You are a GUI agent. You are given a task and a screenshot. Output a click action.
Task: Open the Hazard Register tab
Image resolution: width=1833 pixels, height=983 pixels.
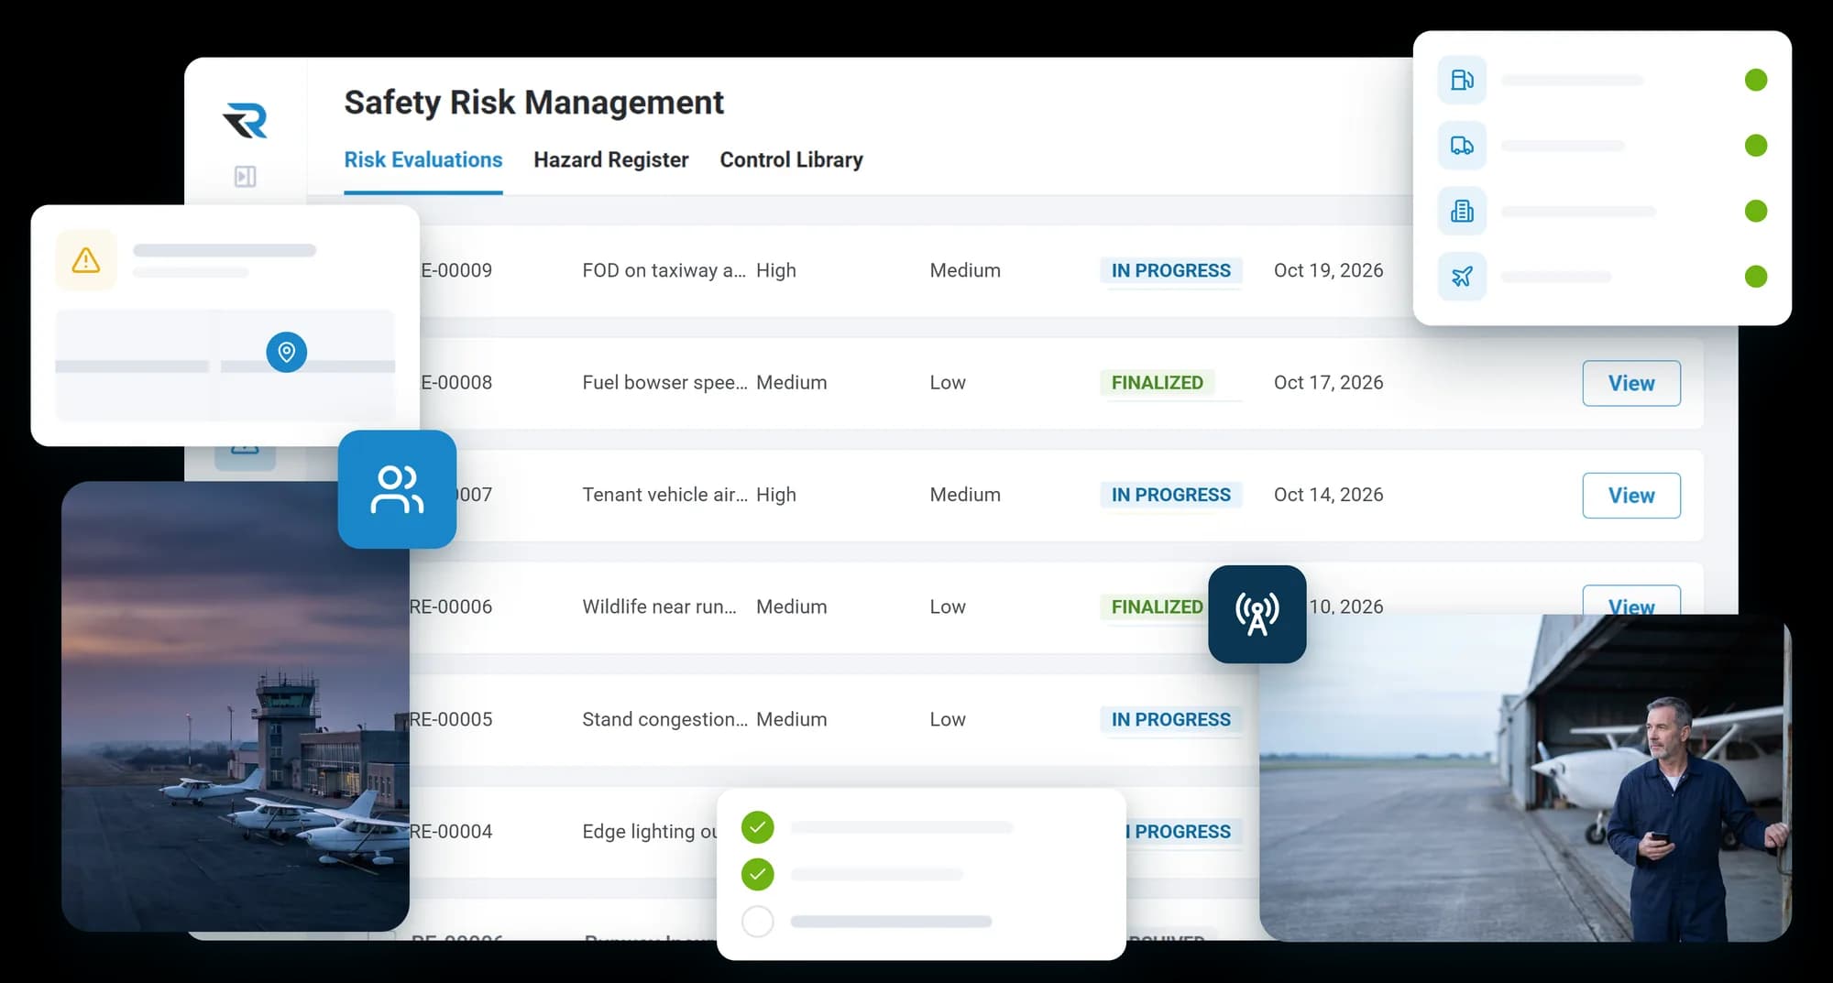click(x=610, y=159)
